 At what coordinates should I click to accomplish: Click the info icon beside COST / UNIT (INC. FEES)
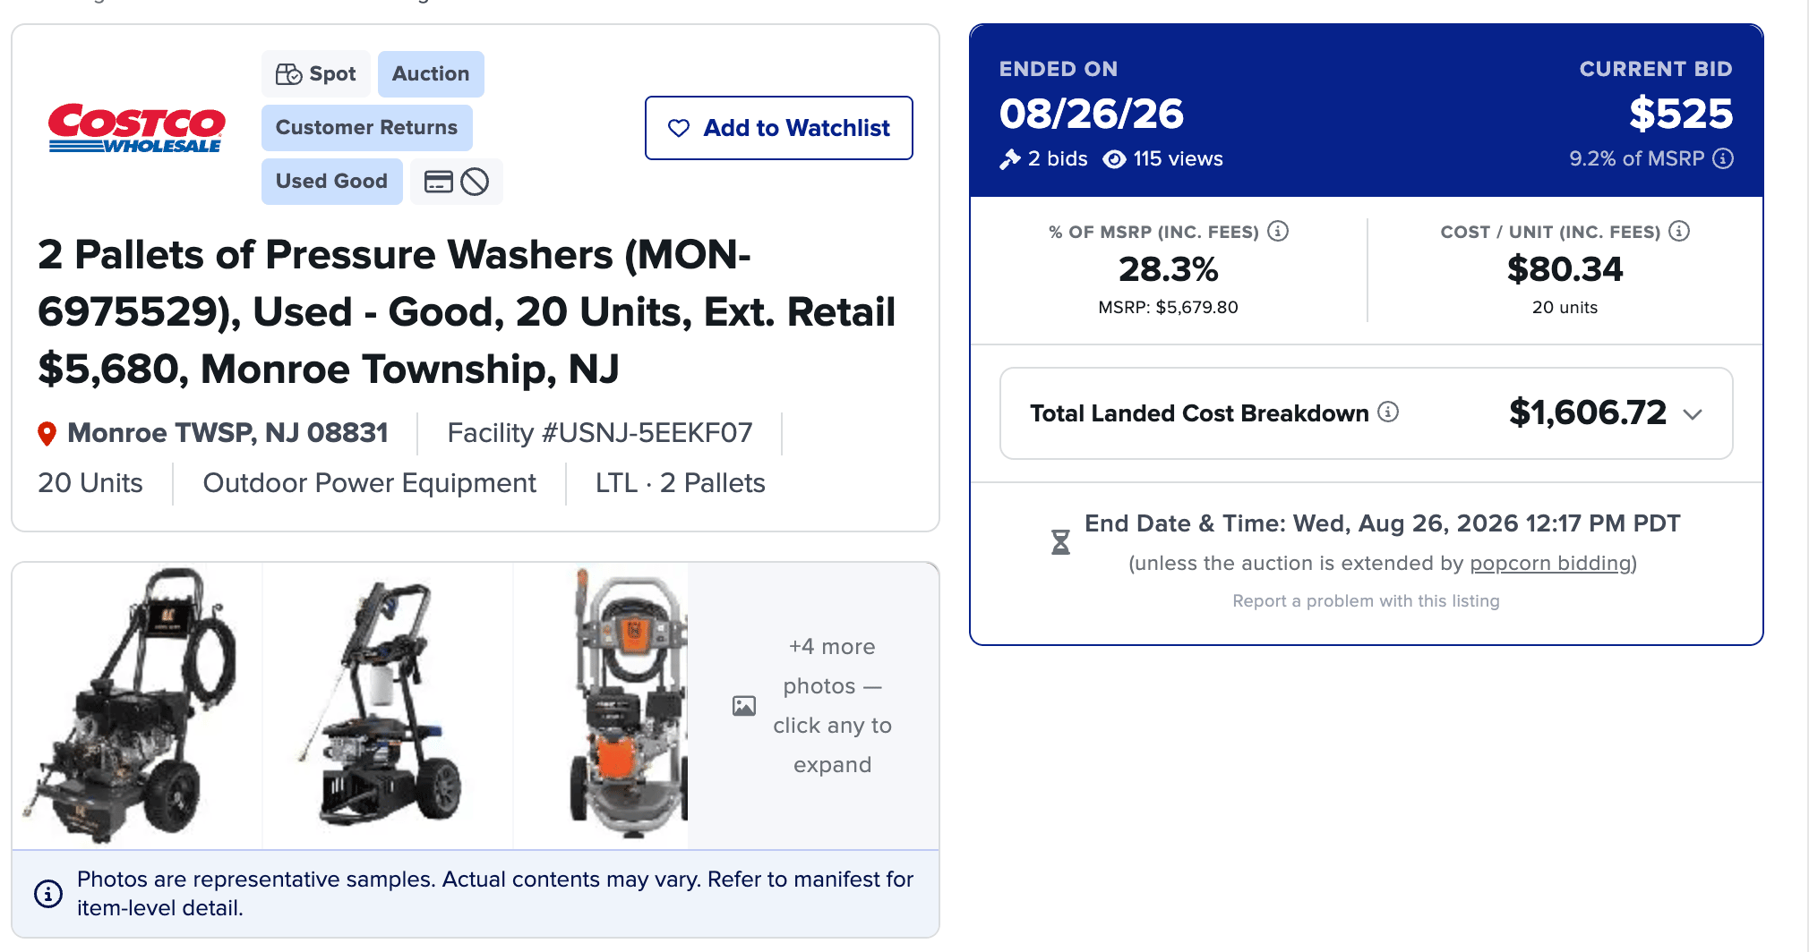[x=1679, y=231]
